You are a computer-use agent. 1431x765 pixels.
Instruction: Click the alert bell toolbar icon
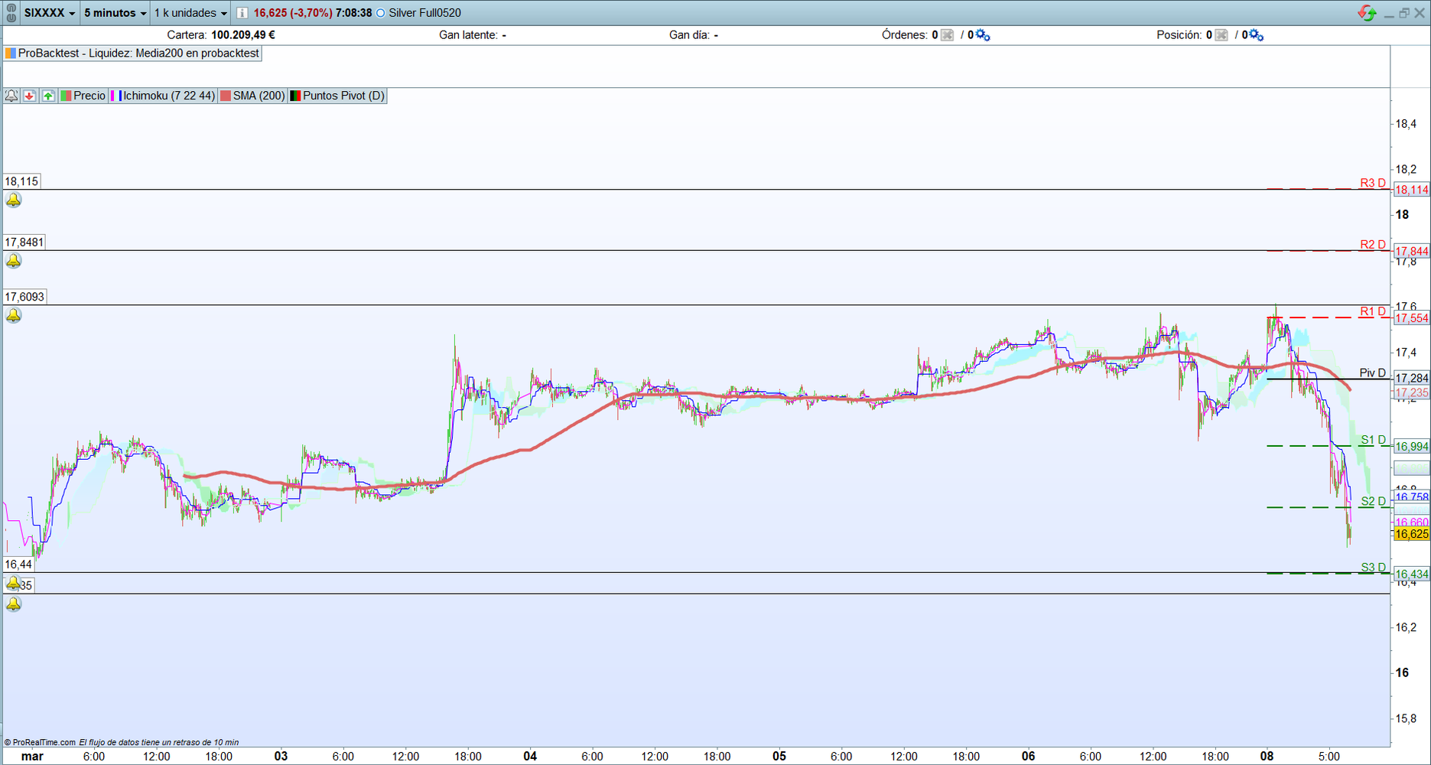(11, 96)
